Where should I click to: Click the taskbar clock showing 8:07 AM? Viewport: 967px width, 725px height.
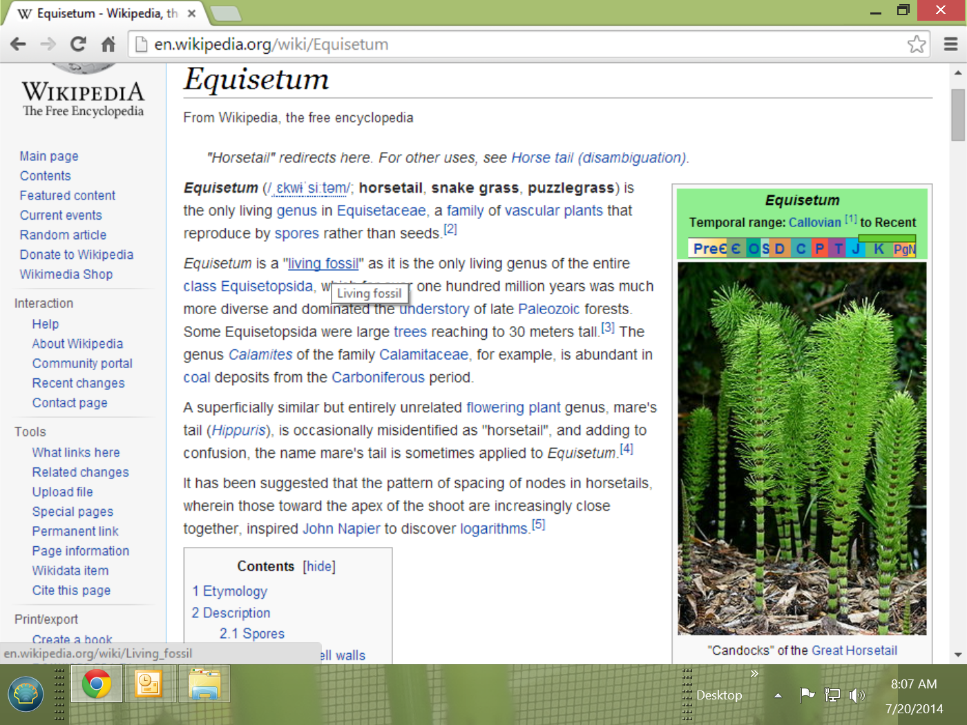[914, 684]
